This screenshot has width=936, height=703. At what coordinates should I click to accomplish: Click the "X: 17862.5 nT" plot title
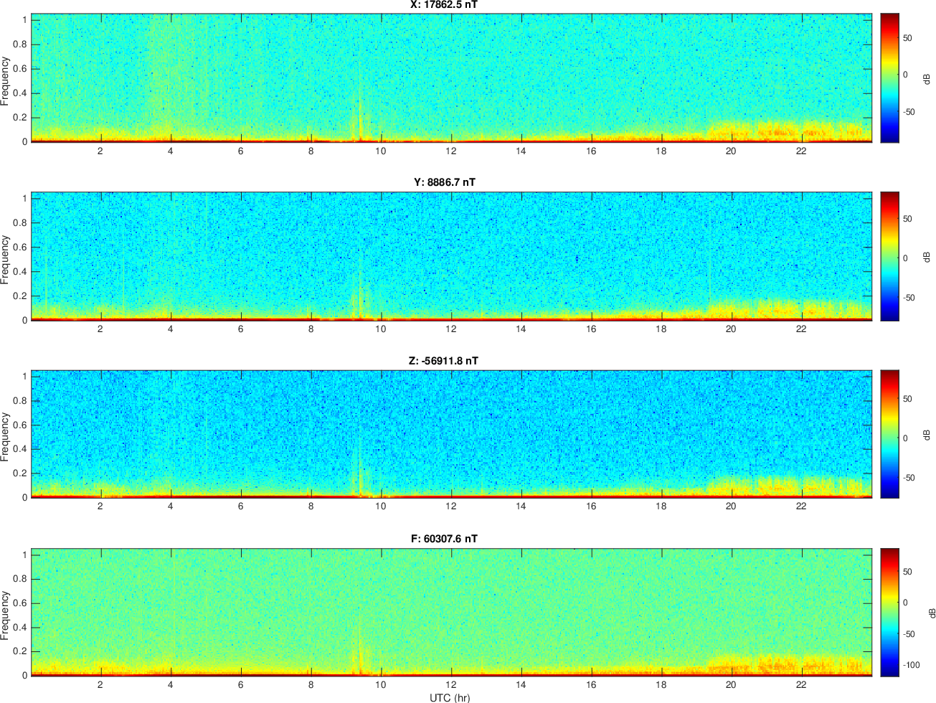(444, 5)
